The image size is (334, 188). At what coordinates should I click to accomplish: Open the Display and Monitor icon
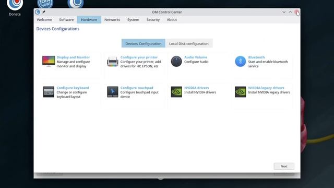pyautogui.click(x=49, y=62)
